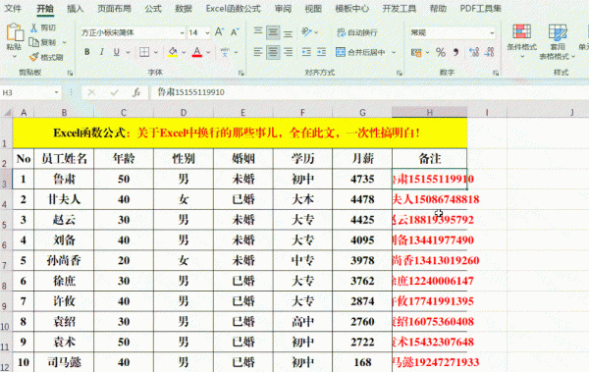589x372 pixels.
Task: Toggle underline formatting
Action: pyautogui.click(x=117, y=52)
